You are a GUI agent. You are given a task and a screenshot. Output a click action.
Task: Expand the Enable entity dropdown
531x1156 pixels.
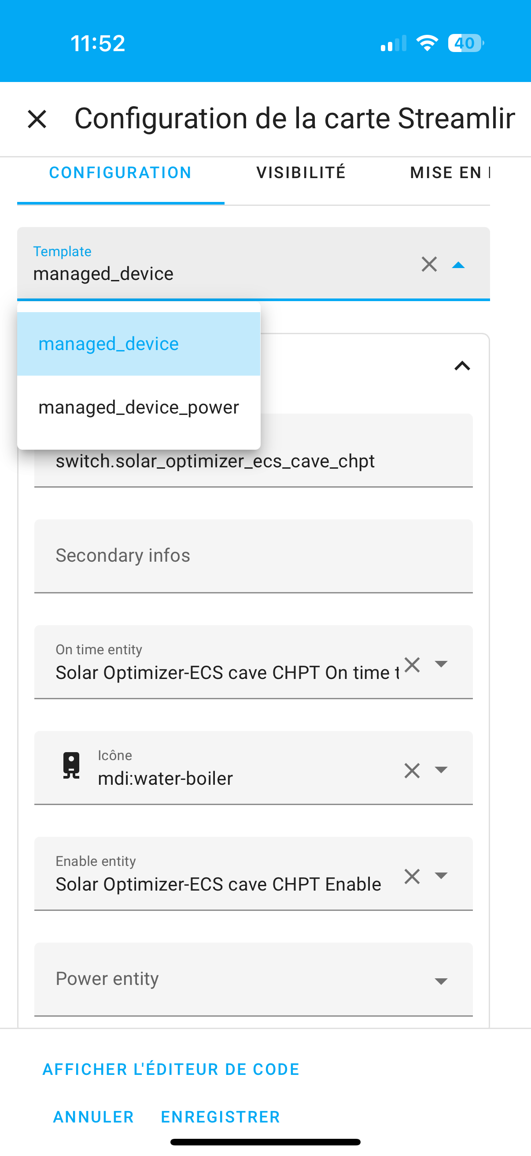(x=441, y=876)
